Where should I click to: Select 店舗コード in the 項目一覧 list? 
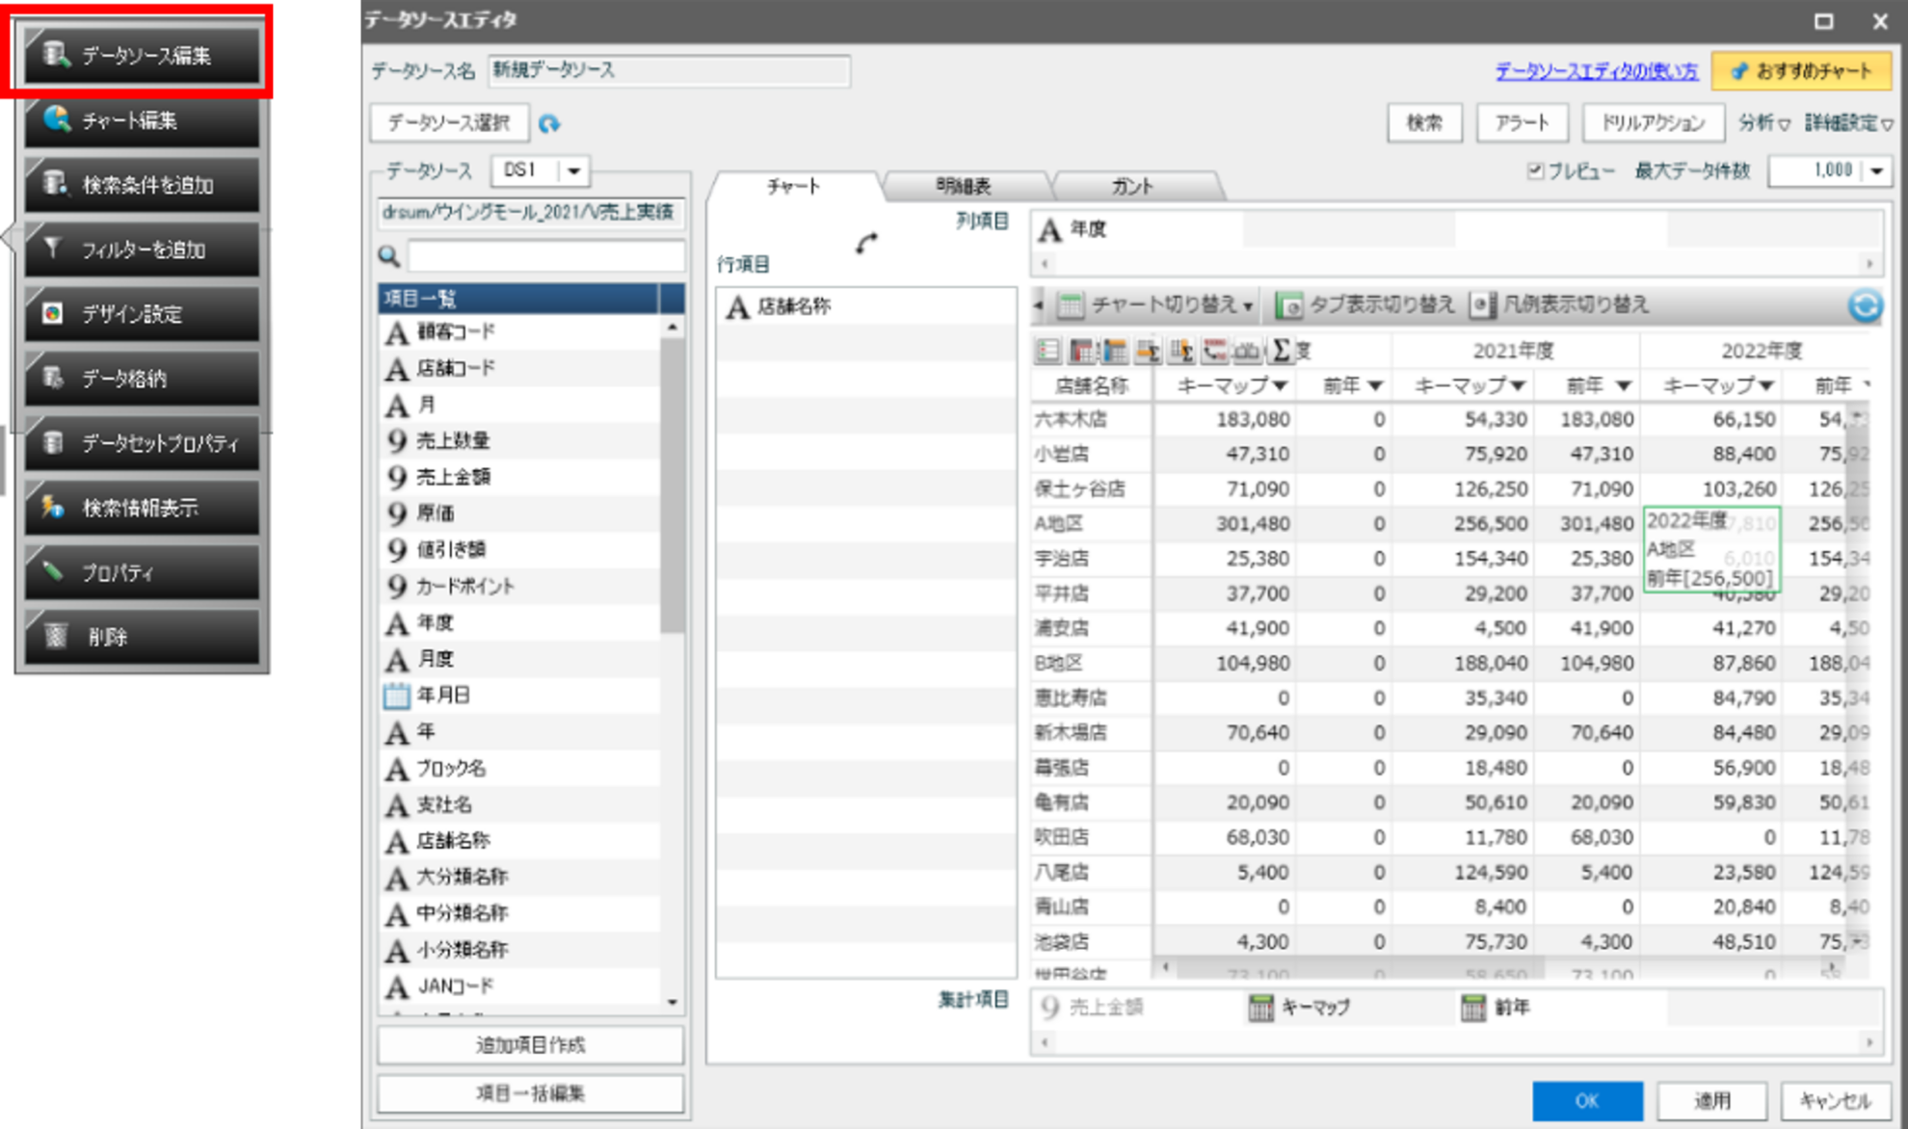520,368
